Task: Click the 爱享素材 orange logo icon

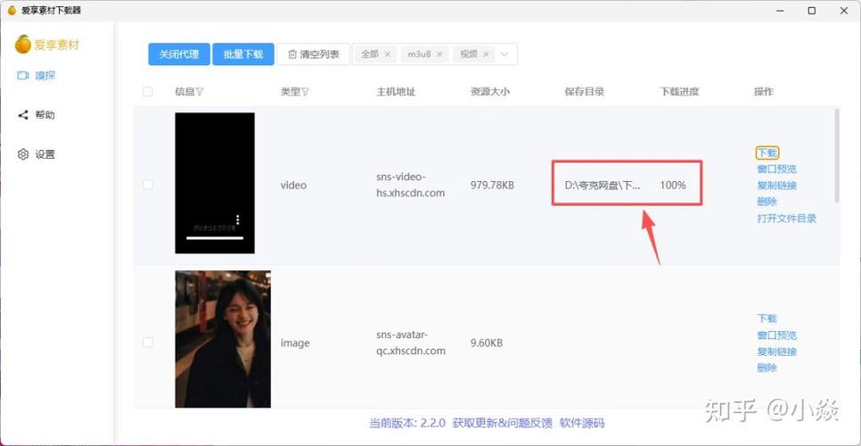Action: point(23,44)
